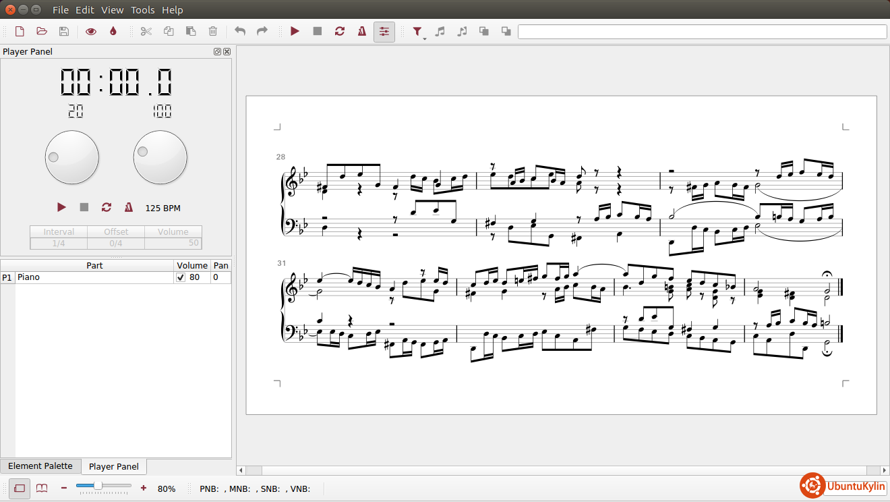Toggle loop playback in the Player Panel
This screenshot has width=890, height=502.
pos(106,207)
